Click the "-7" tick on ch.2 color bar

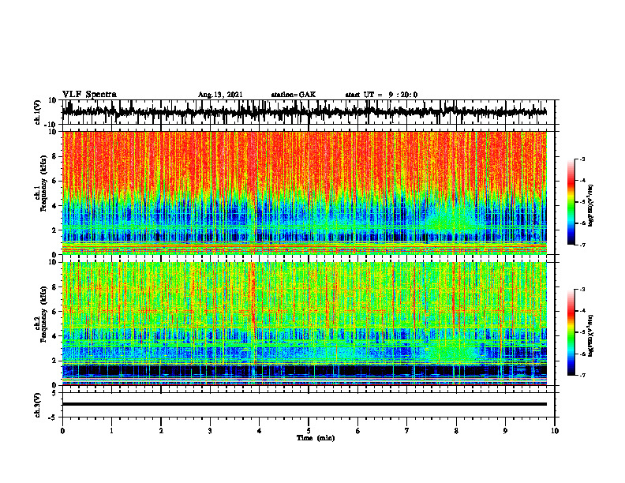tap(582, 376)
